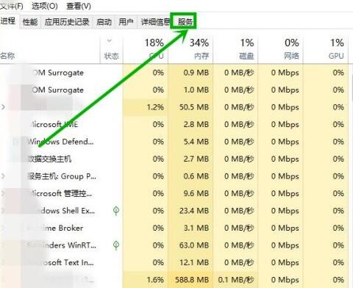Select the 服务主机: Group P... process
Viewport: 353px width, 288px height.
pyautogui.click(x=62, y=176)
